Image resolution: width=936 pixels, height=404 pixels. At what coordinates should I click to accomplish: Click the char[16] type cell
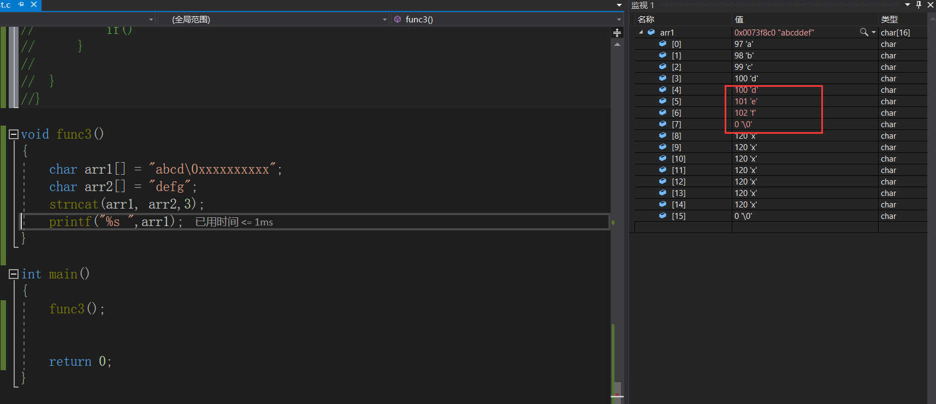(x=895, y=33)
